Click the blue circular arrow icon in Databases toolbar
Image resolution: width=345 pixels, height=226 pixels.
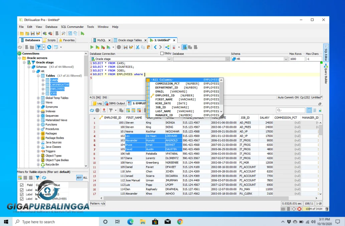pos(49,47)
